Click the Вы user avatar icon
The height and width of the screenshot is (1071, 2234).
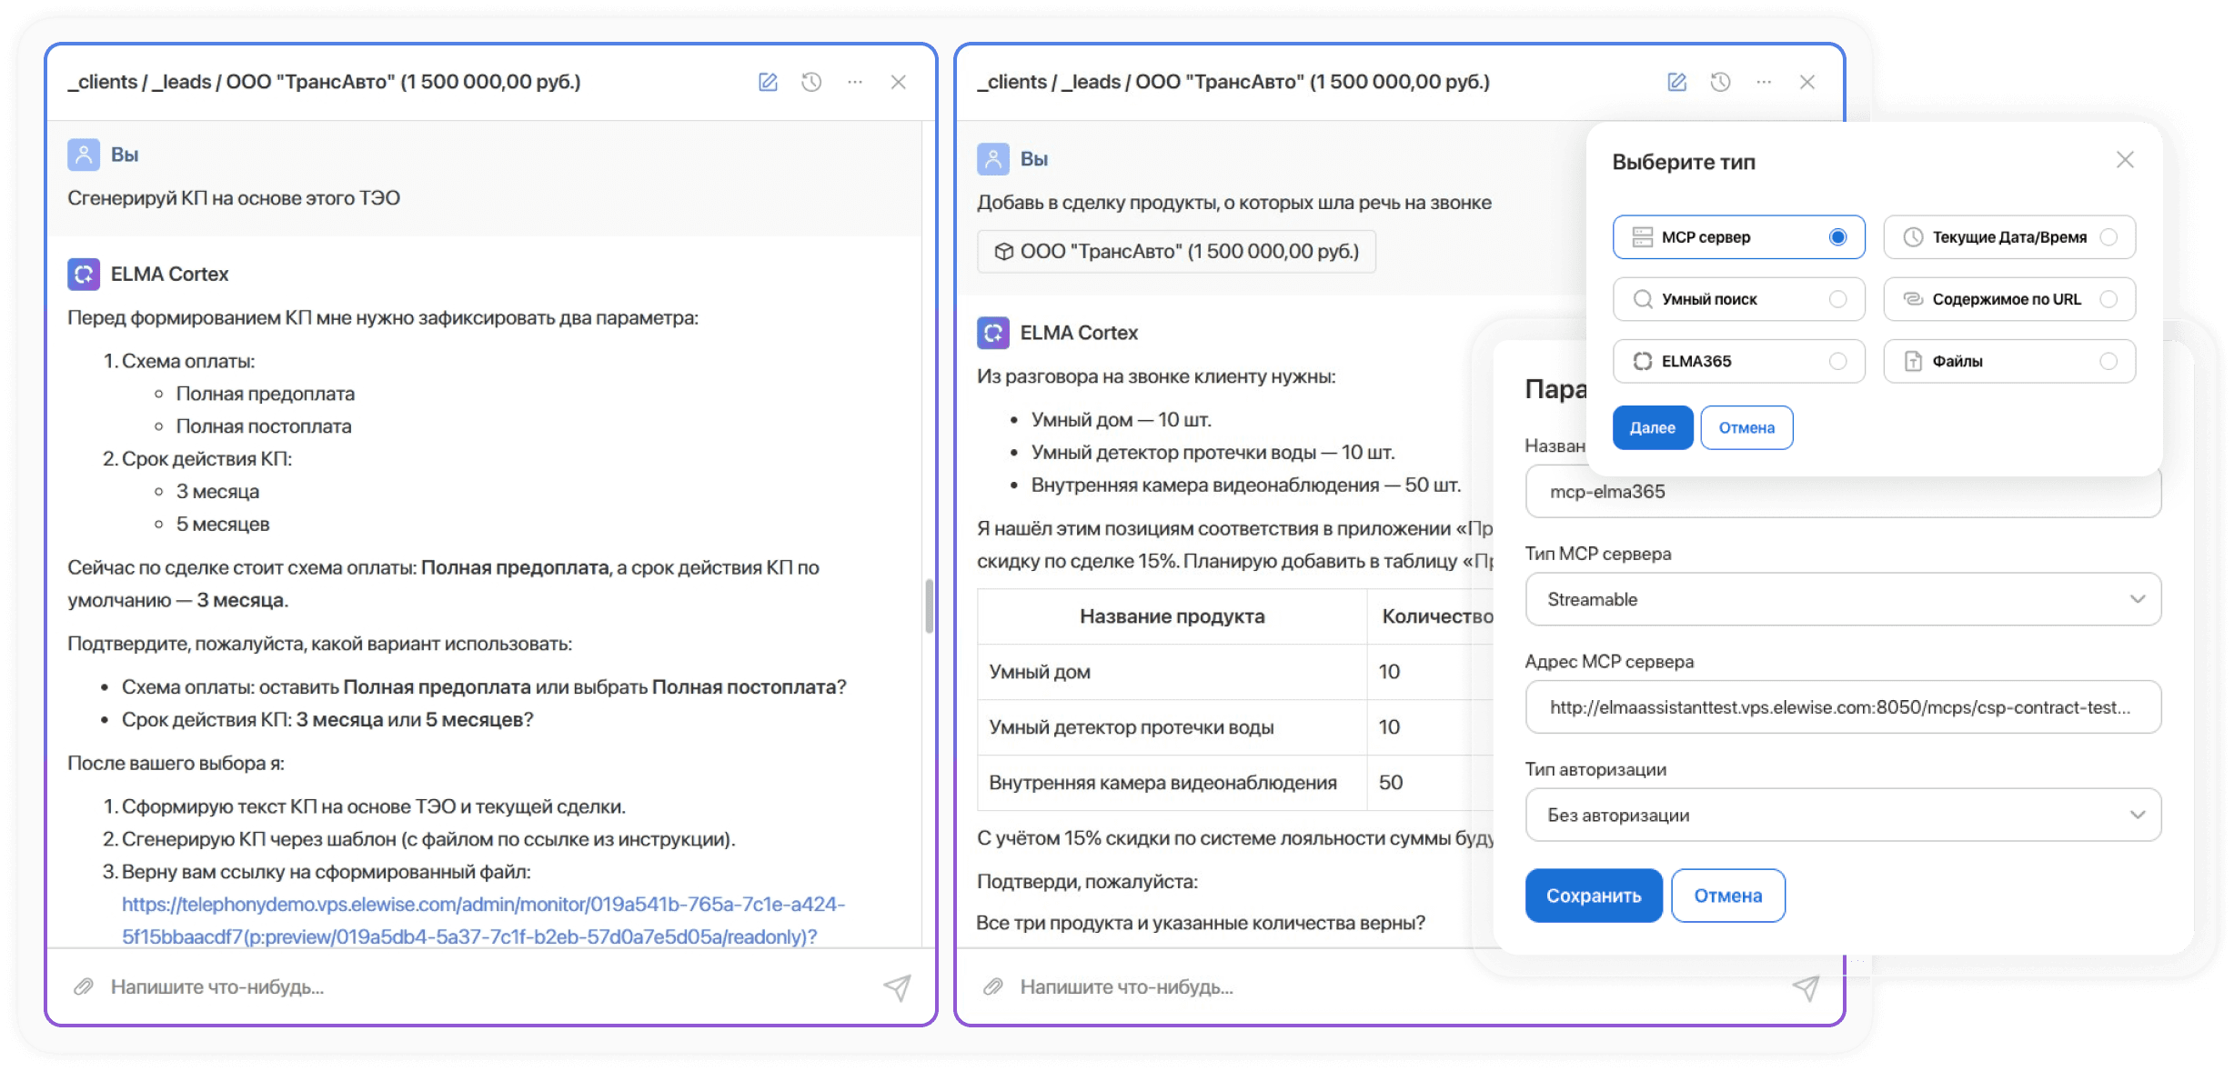click(x=84, y=155)
